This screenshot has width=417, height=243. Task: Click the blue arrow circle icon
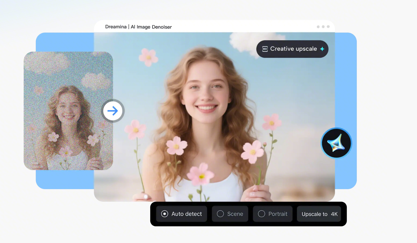(x=113, y=111)
